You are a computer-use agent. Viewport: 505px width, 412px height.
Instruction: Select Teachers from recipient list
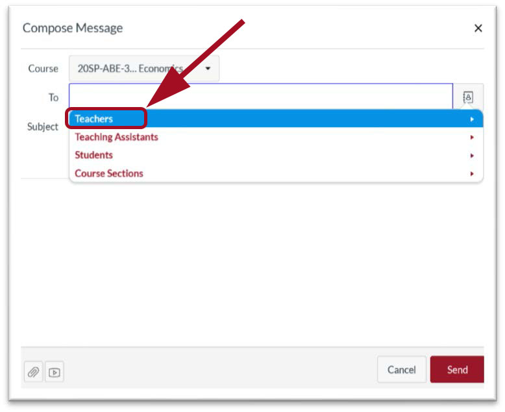coord(277,119)
